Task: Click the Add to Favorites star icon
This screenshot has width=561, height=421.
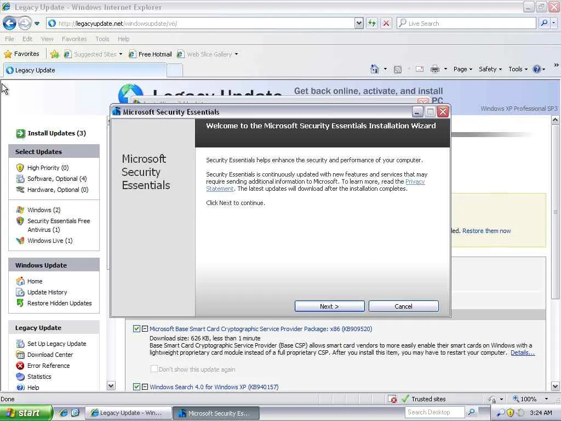Action: tap(55, 54)
